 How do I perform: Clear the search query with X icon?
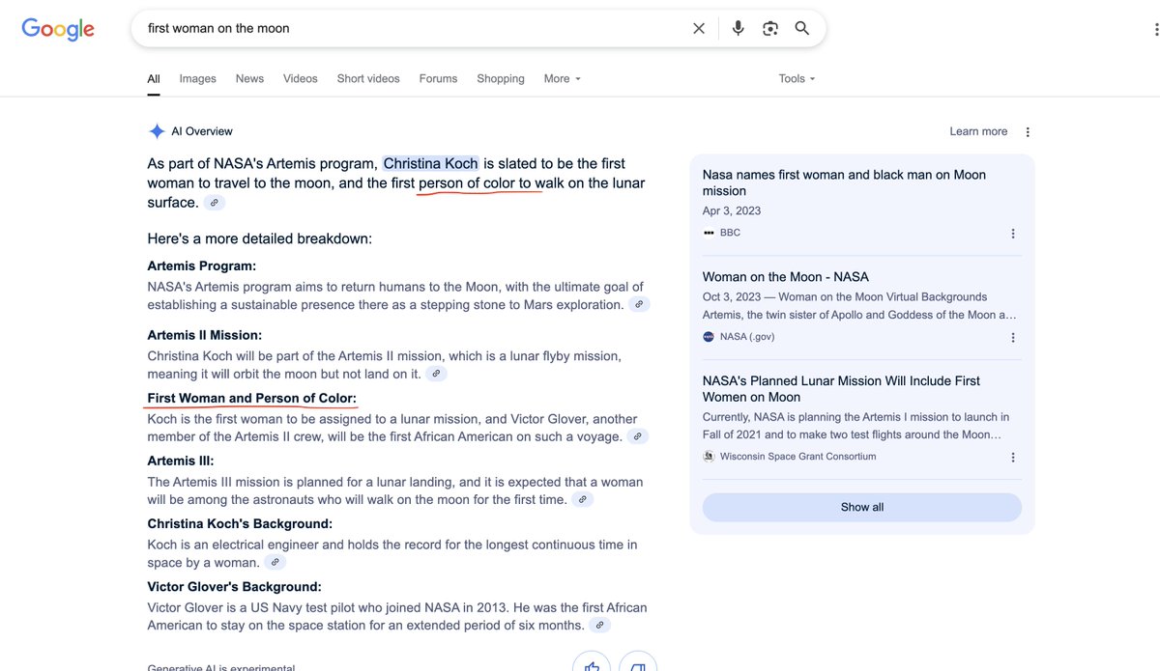tap(699, 29)
